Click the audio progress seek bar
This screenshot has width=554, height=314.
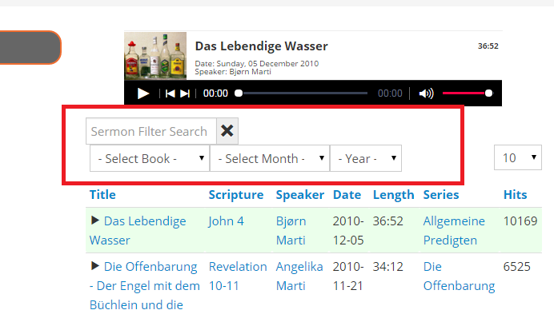[303, 93]
